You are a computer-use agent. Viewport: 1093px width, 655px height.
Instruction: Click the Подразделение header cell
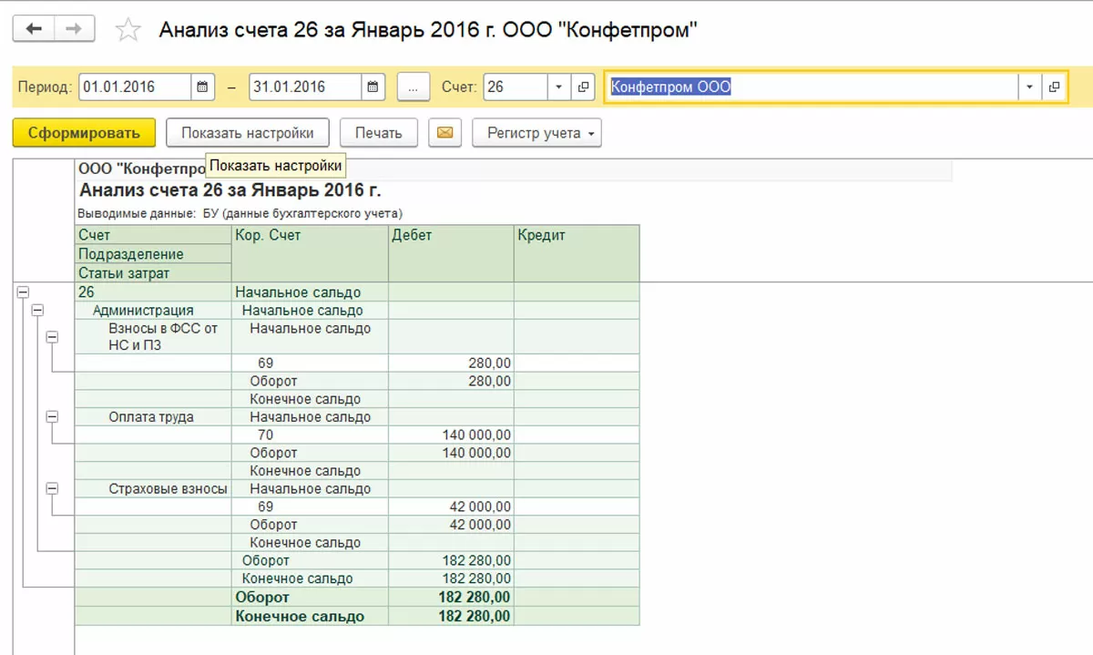click(153, 254)
